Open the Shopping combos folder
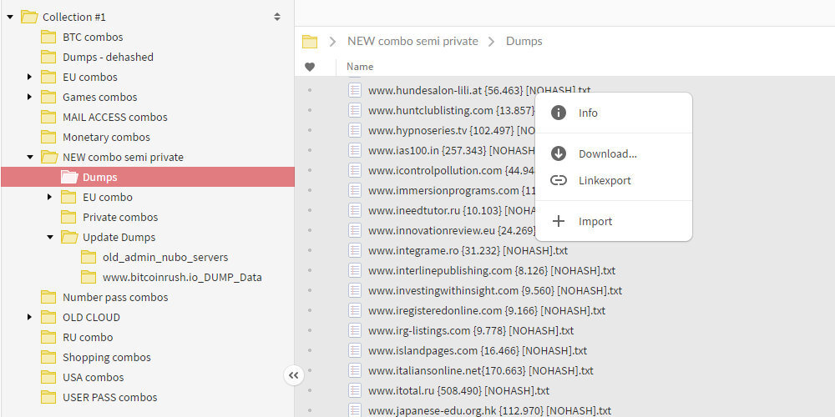This screenshot has width=835, height=417. (x=106, y=357)
